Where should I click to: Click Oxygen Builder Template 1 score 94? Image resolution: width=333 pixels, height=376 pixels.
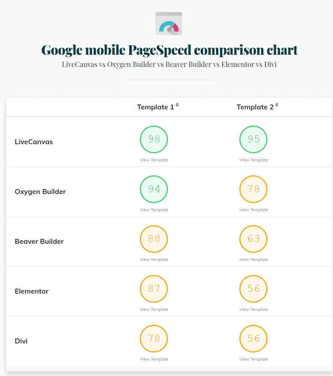click(x=154, y=189)
